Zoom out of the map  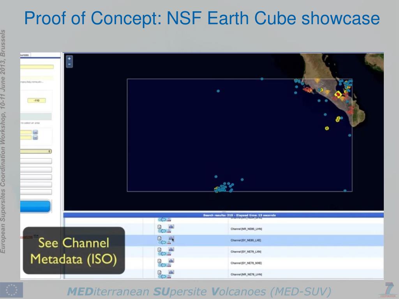pos(69,64)
